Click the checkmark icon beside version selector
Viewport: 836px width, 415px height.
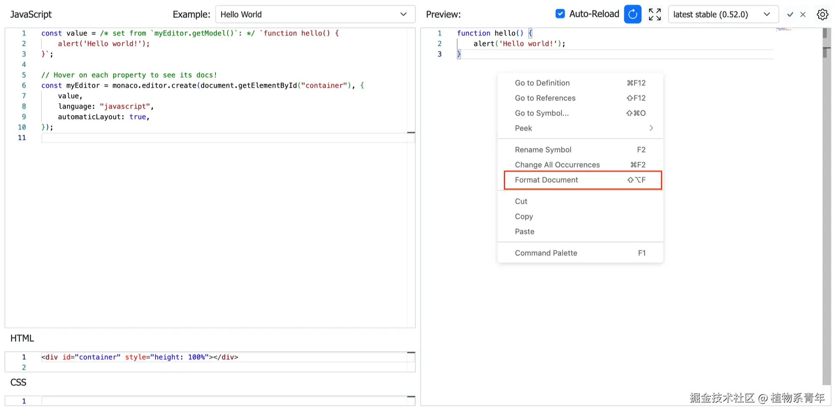[x=790, y=14]
